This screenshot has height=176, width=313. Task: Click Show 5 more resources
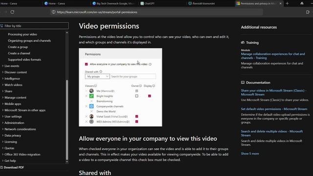(x=250, y=154)
